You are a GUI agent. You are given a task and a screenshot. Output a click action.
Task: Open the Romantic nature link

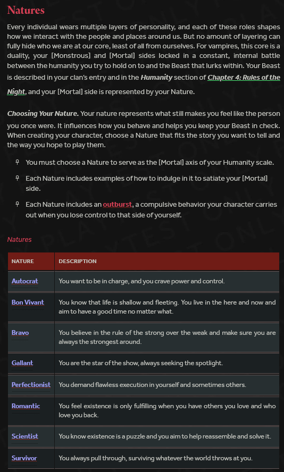[x=26, y=406]
